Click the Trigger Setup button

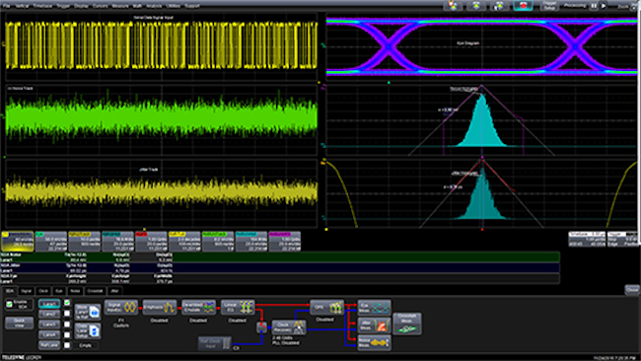click(x=550, y=6)
